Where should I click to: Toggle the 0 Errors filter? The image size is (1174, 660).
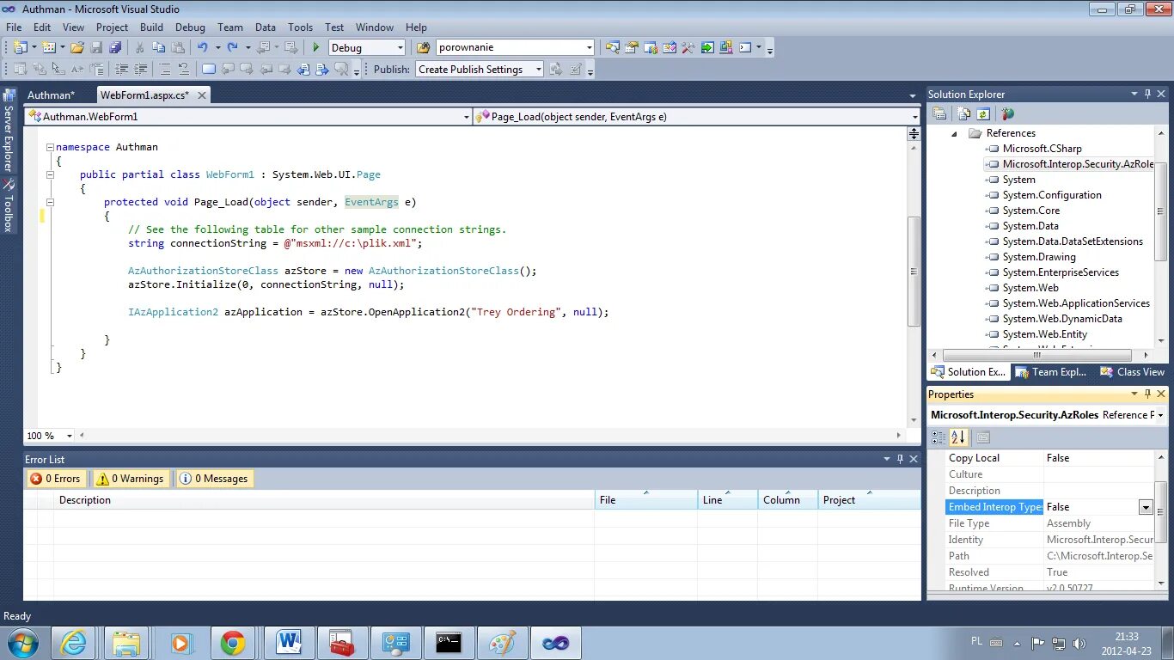(56, 479)
